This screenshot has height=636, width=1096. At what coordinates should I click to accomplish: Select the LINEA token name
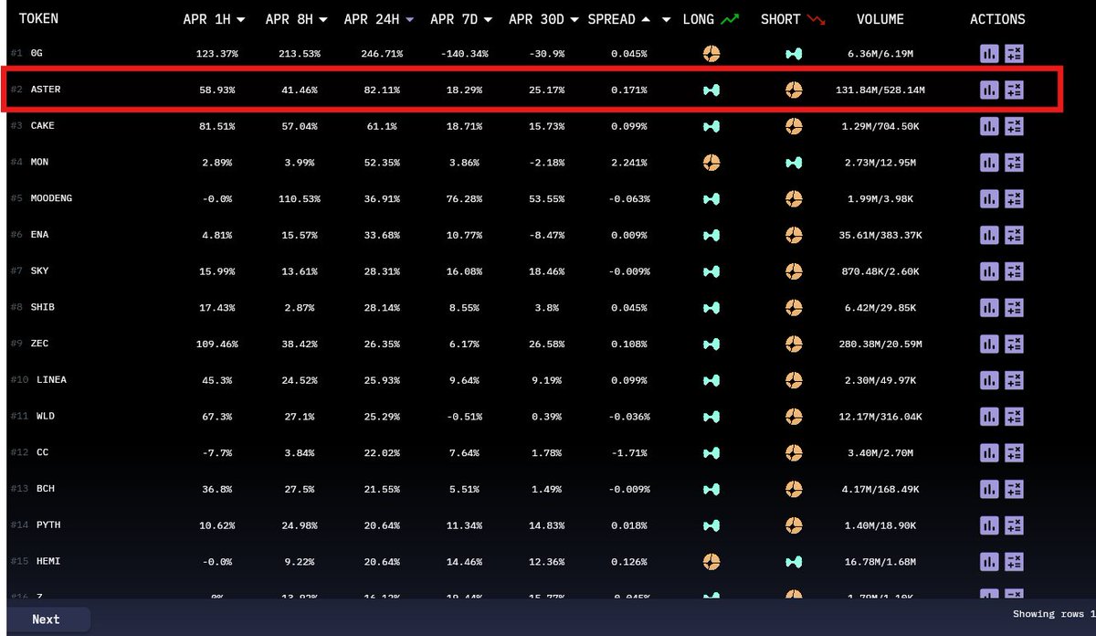click(51, 380)
